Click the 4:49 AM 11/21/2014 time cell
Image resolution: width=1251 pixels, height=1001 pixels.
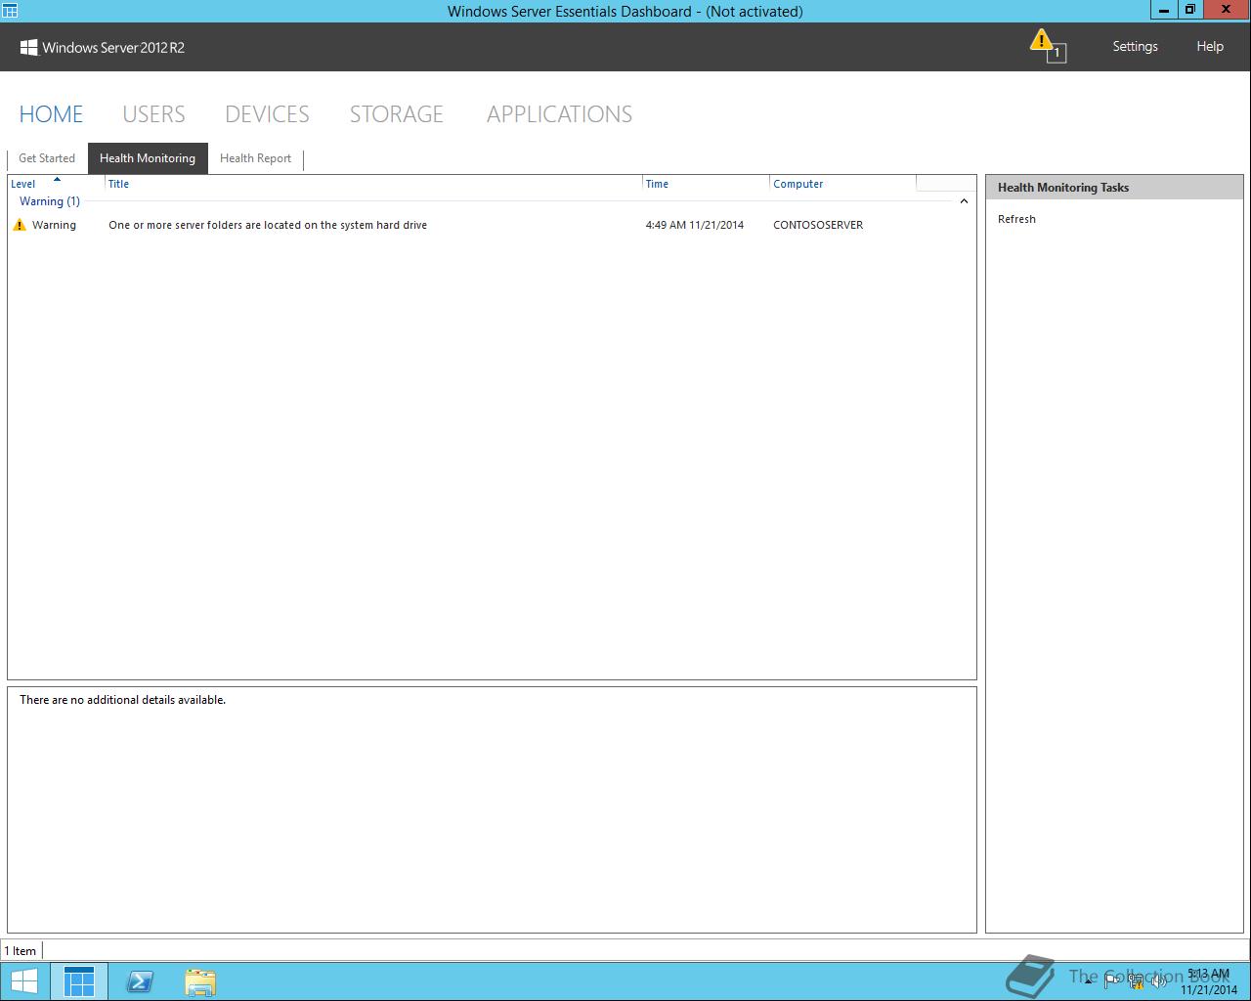click(694, 225)
